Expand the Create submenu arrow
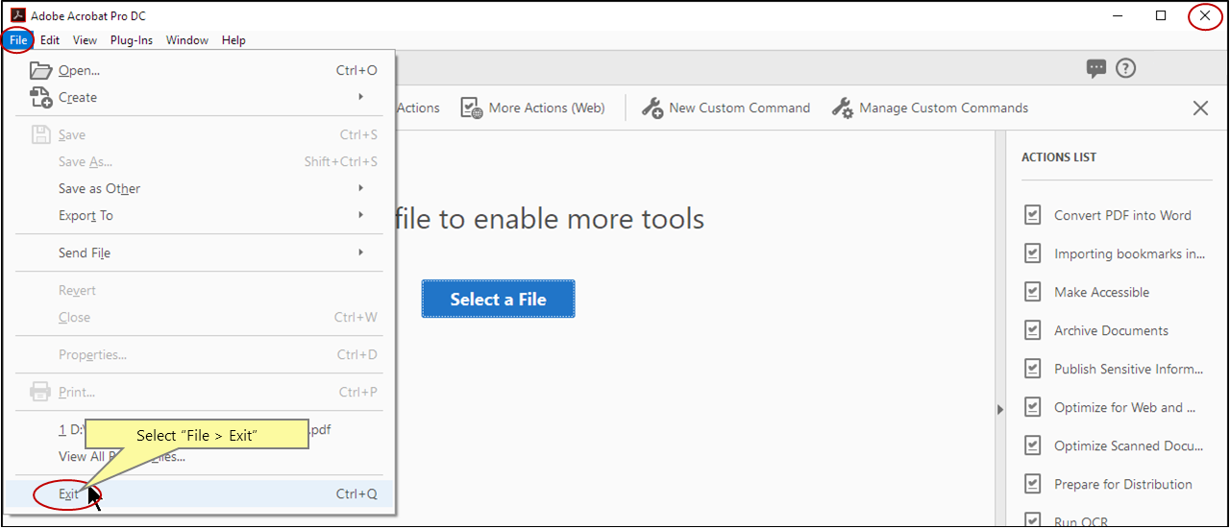 coord(361,97)
